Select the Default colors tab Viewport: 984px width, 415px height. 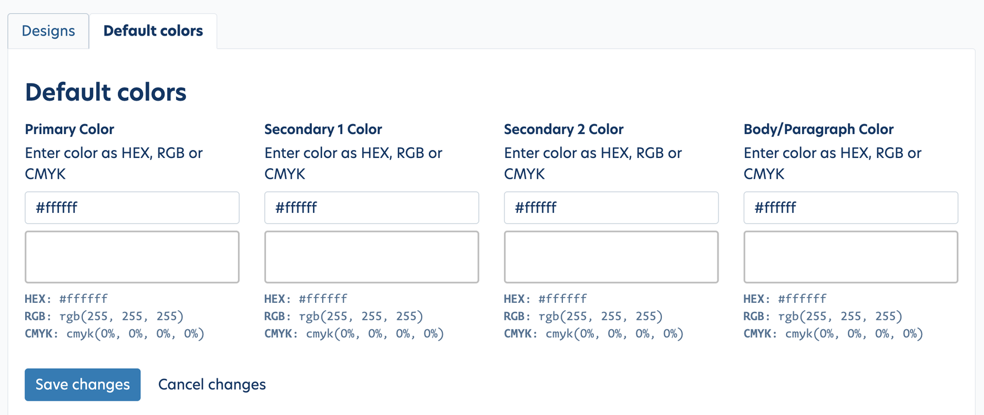(153, 31)
